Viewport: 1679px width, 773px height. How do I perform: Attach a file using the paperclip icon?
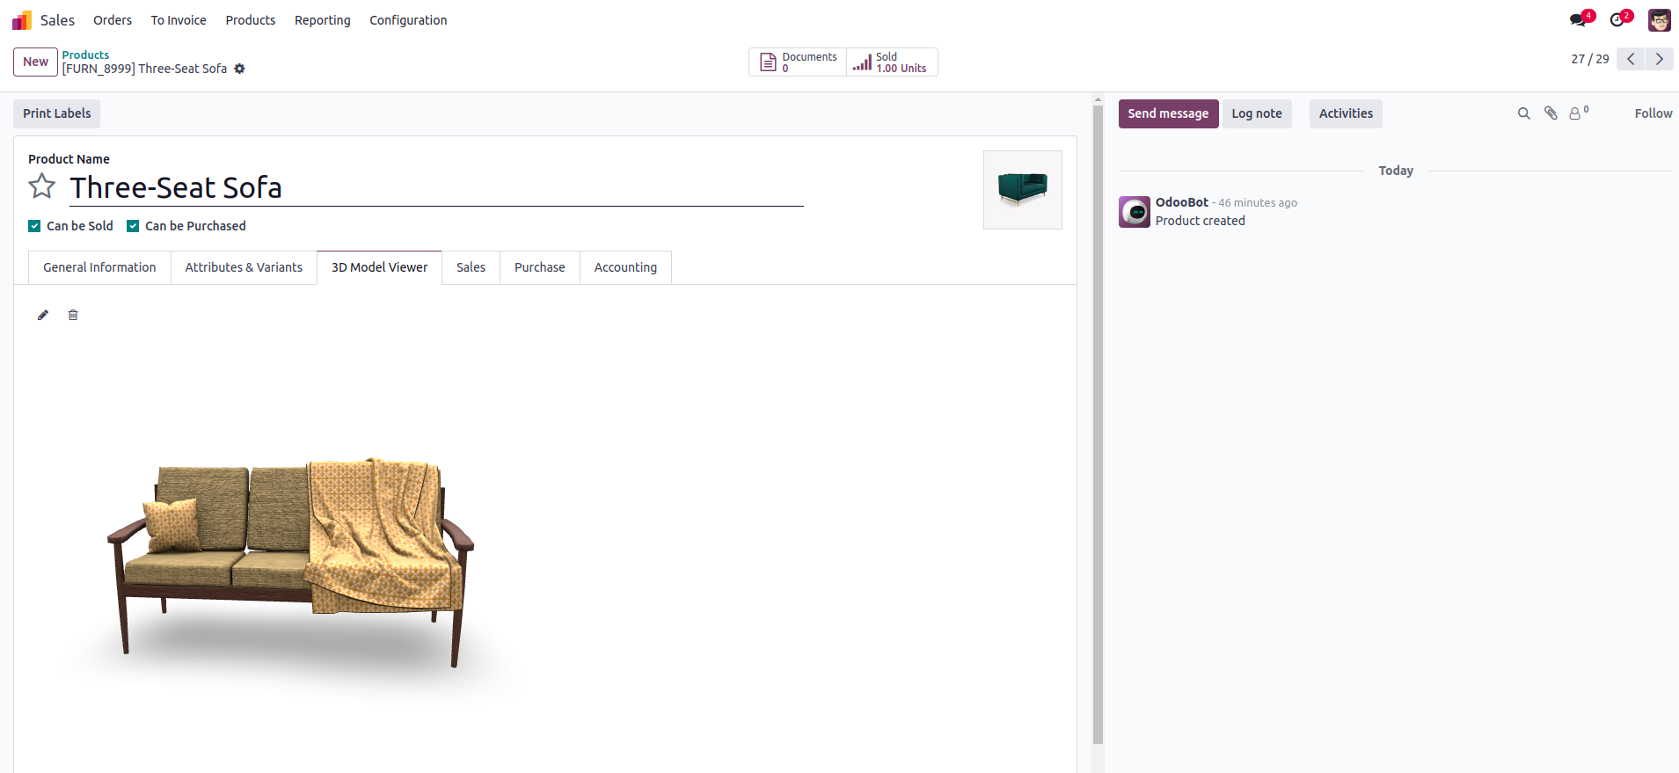click(x=1551, y=113)
